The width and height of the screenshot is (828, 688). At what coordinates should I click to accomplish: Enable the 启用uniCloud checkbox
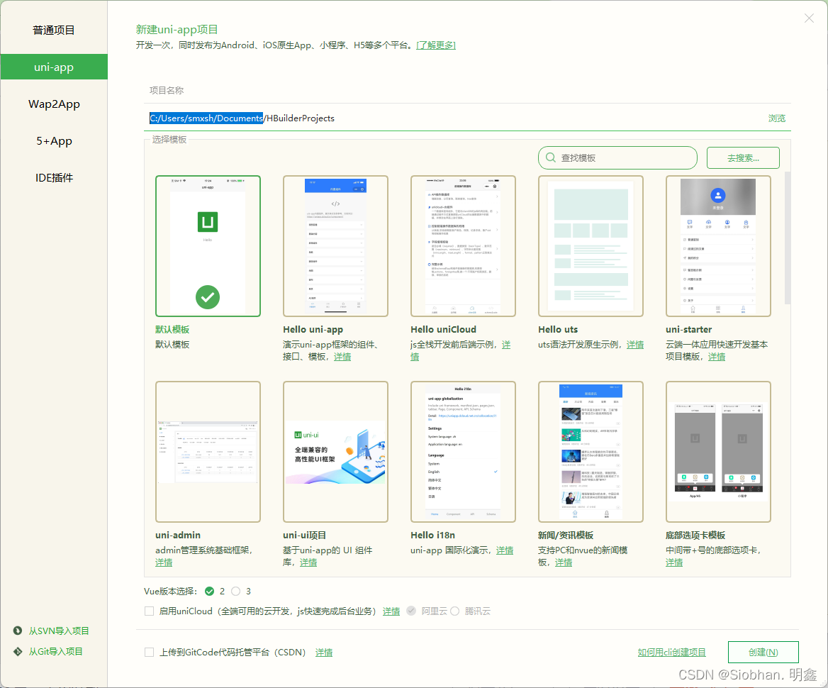pyautogui.click(x=150, y=611)
